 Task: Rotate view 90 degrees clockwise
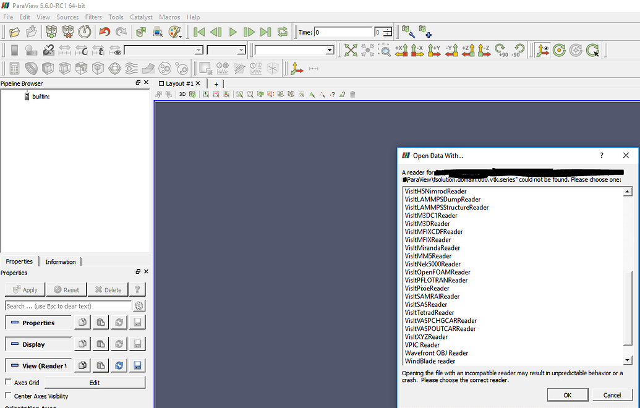(501, 50)
